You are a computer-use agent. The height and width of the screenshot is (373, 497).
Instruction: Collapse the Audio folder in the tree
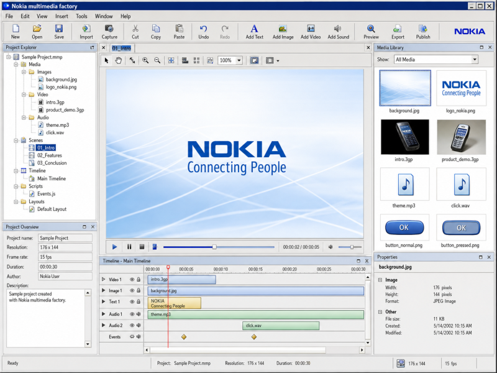pyautogui.click(x=24, y=117)
